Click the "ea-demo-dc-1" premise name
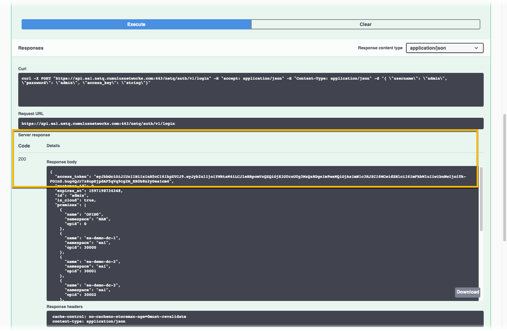The width and height of the screenshot is (507, 331). tap(102, 238)
